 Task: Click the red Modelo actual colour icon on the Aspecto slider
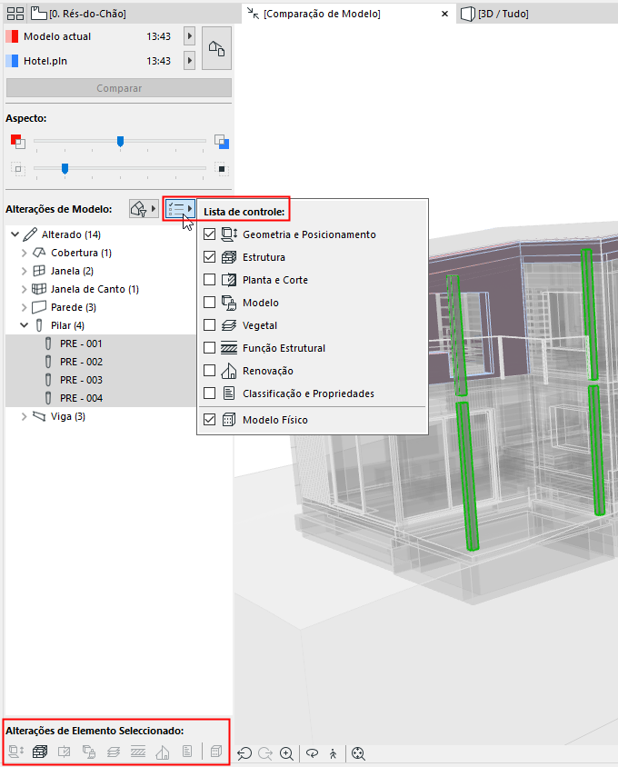17,142
